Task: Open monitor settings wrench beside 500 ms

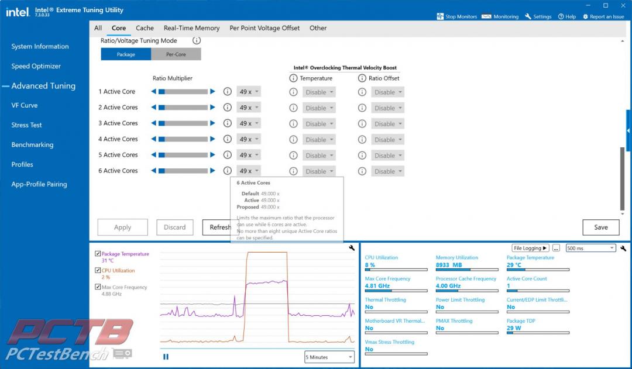Action: 623,248
